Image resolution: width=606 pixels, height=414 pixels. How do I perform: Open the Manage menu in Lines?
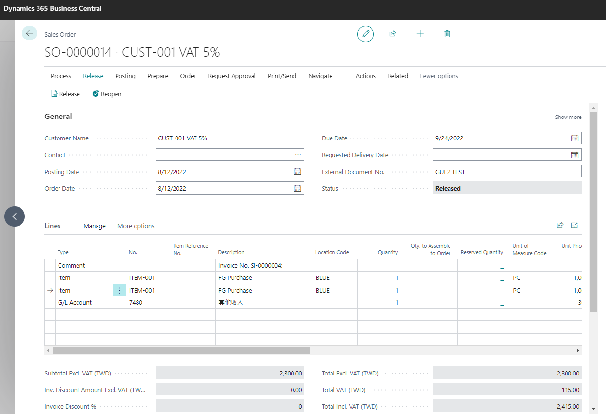[95, 226]
